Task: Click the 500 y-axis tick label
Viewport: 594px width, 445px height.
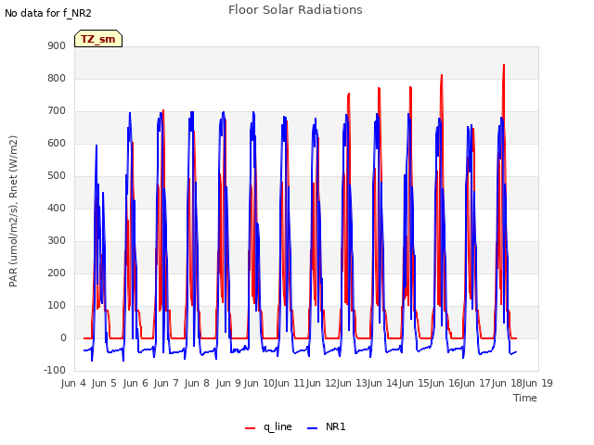Action: click(57, 176)
